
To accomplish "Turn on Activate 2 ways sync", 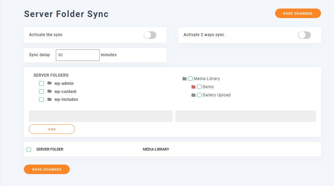I will click(304, 35).
